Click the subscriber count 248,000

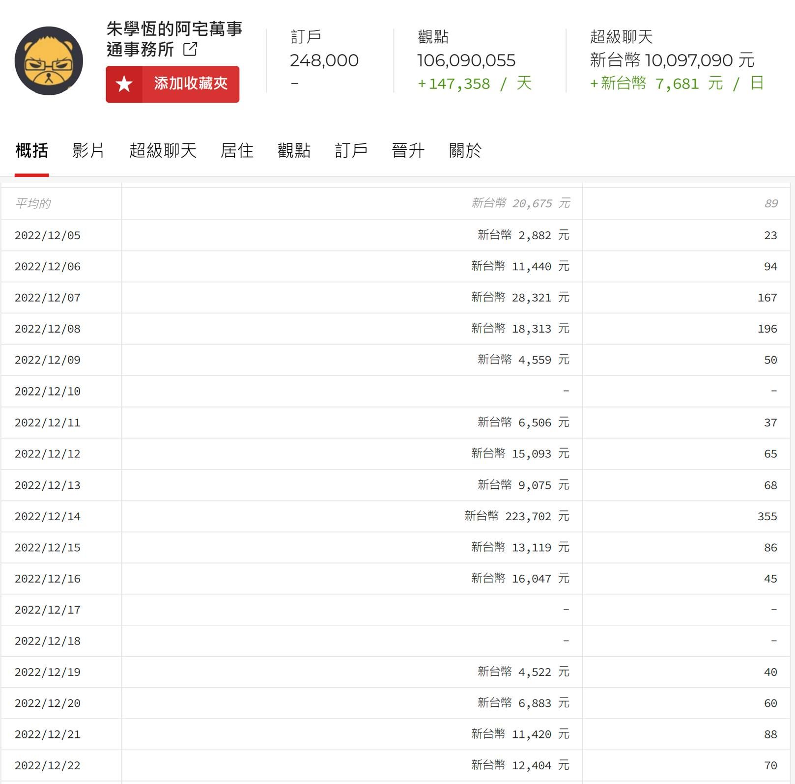pyautogui.click(x=324, y=60)
